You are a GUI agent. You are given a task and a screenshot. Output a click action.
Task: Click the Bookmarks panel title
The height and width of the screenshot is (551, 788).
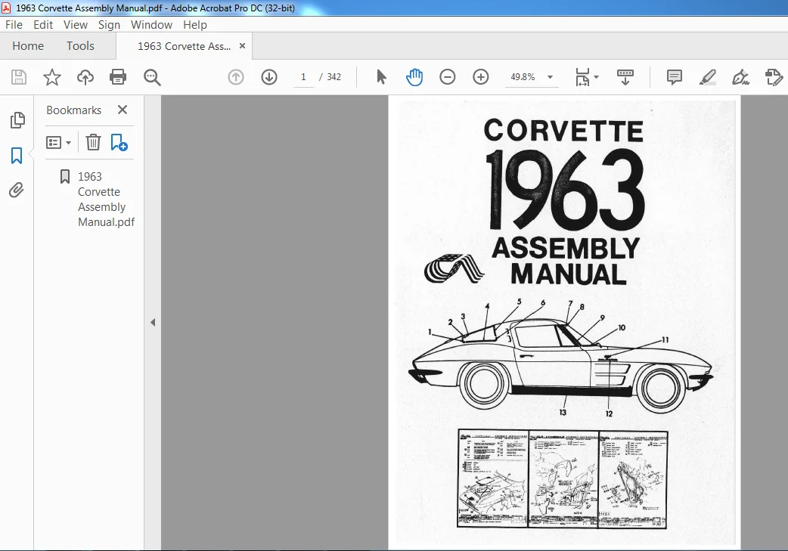74,110
